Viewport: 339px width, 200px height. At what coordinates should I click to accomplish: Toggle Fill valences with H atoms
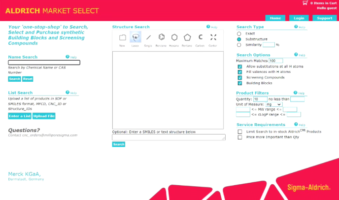pyautogui.click(x=240, y=72)
